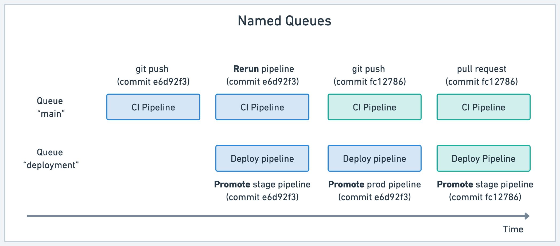Click CI Pipeline box under git push fc12786
The height and width of the screenshot is (246, 560).
[375, 107]
